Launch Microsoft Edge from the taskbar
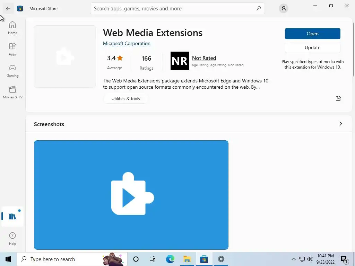This screenshot has width=355, height=266. coord(170,259)
